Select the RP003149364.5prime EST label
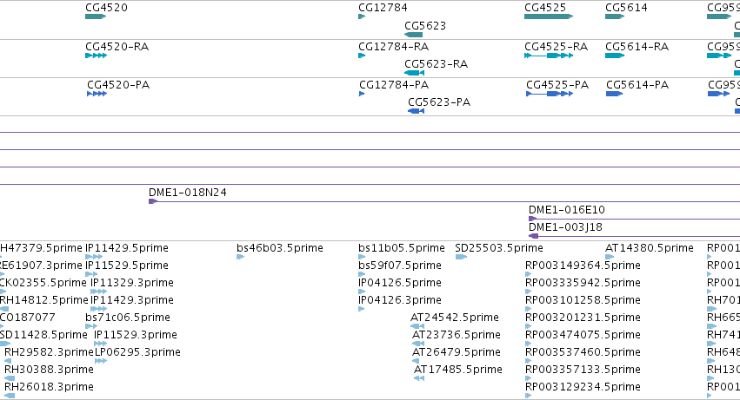The height and width of the screenshot is (400, 740). [x=583, y=266]
